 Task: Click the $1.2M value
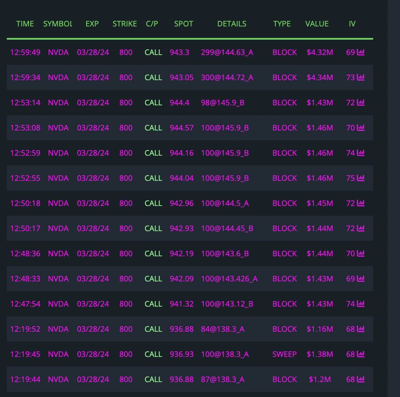[x=320, y=379]
